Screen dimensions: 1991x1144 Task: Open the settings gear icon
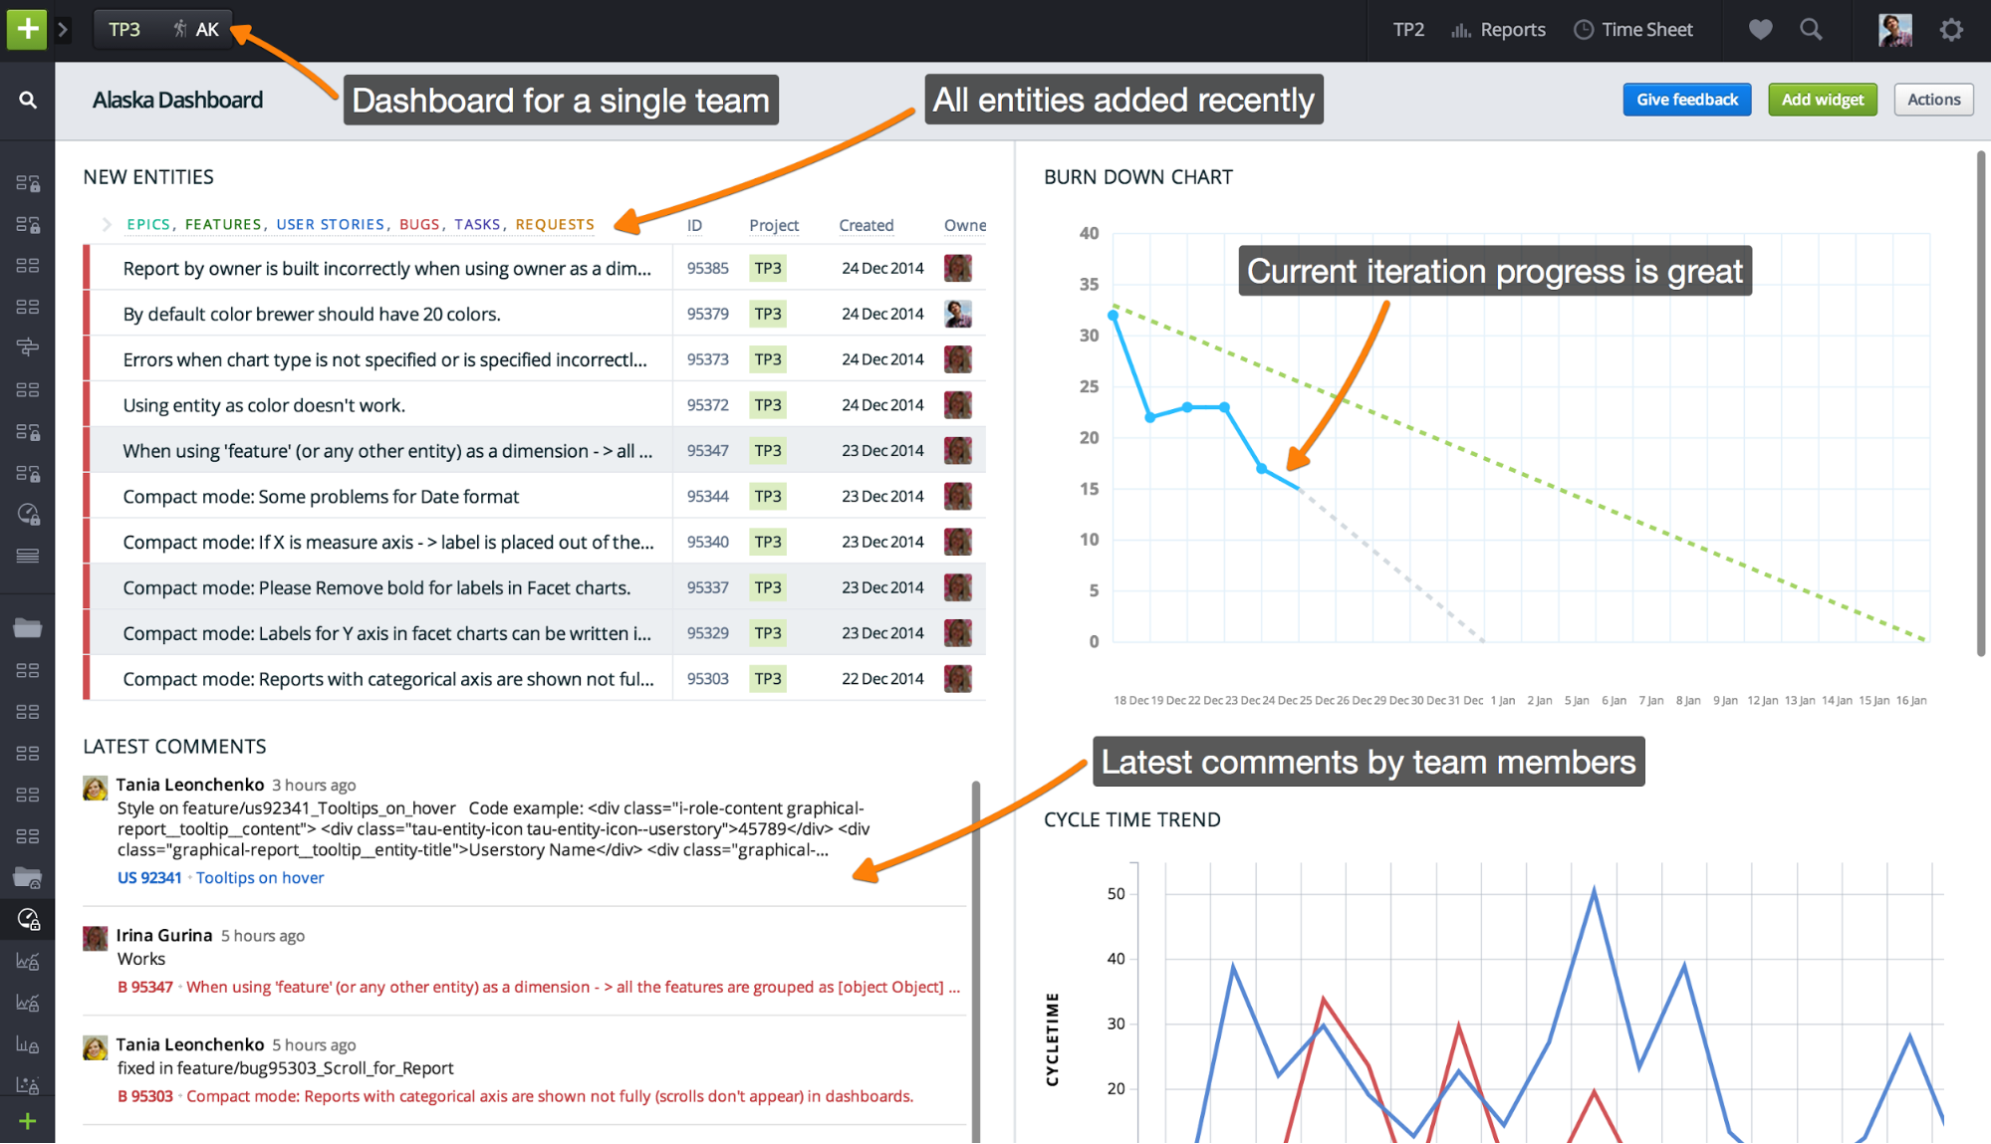(1950, 30)
